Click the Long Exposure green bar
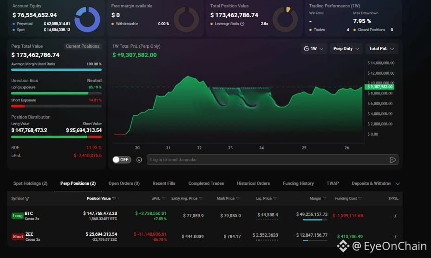Screen dimensions: 431x258 pos(50,93)
